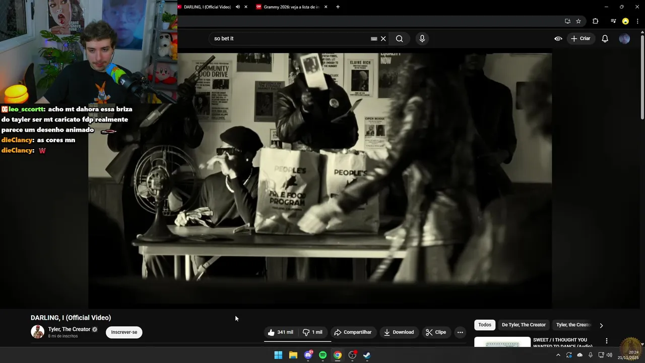Open the volume tray control
Viewport: 645px width, 363px height.
pos(609,355)
